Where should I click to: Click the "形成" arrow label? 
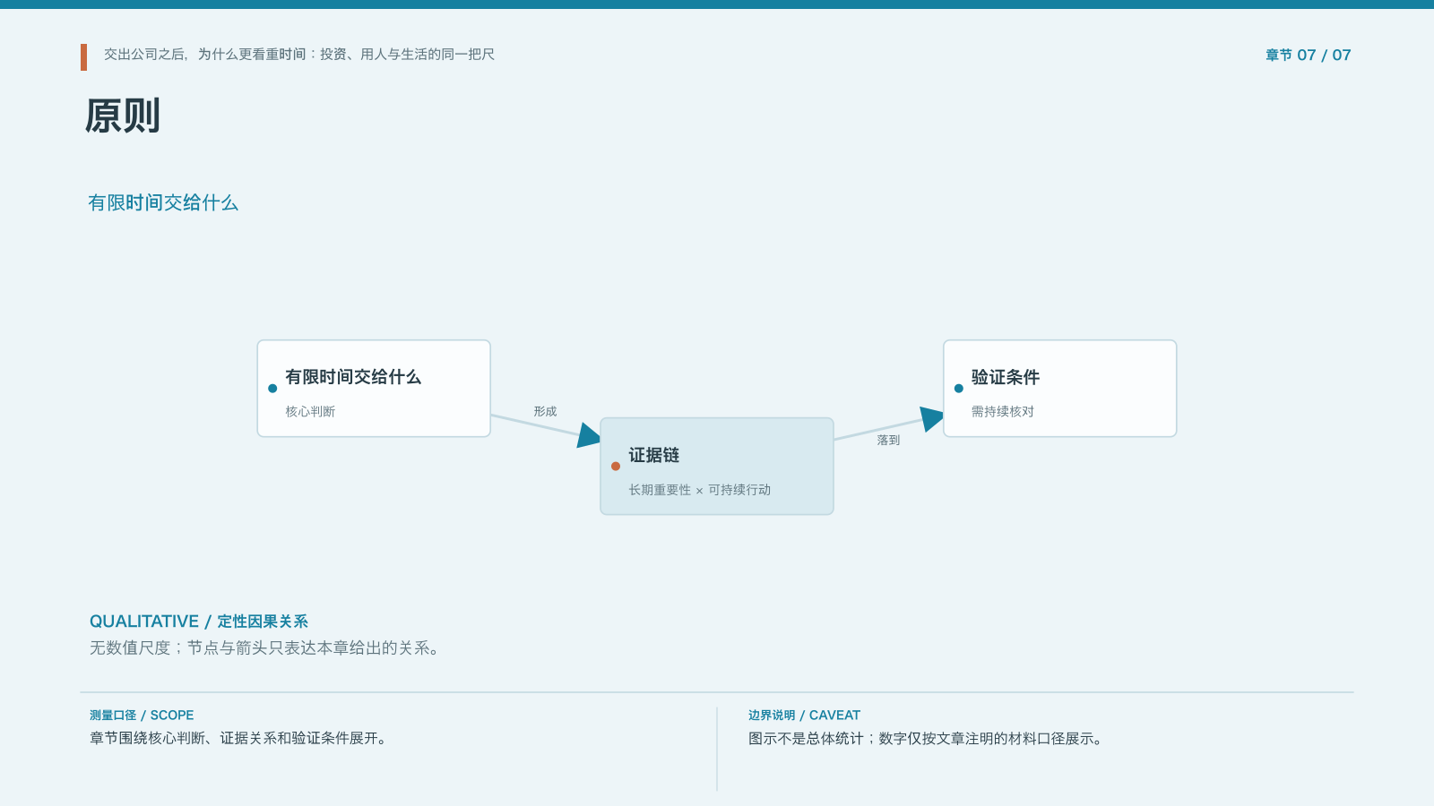pos(545,412)
